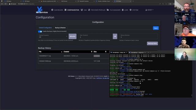Sort backup history by File
This screenshot has width=196, height=110.
50,52
